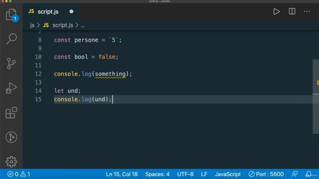Split the editor to the right
Screen dimensions: 319x179
pos(292,11)
